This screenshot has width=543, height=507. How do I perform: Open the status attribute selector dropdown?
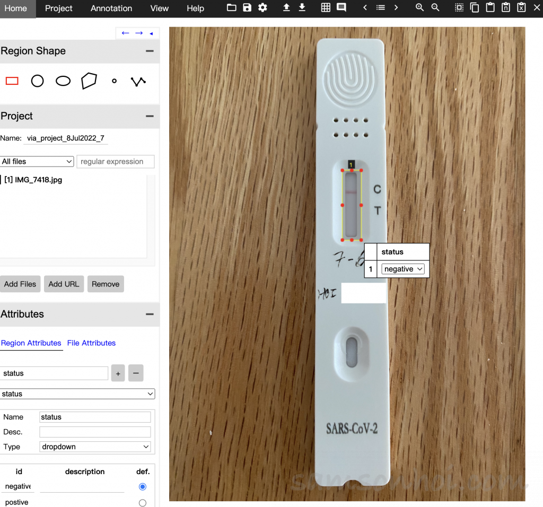(x=77, y=394)
